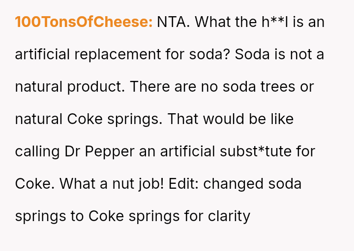Click the word "Edit:" in the comment
Viewport: 354px width, 251px height.
[183, 184]
